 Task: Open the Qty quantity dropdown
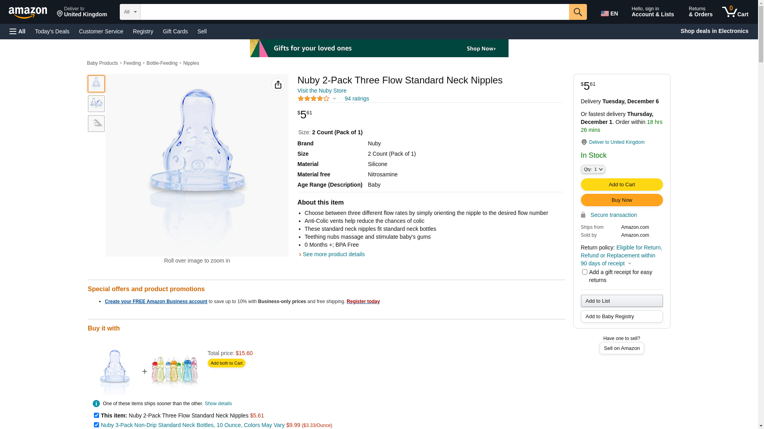(x=593, y=169)
